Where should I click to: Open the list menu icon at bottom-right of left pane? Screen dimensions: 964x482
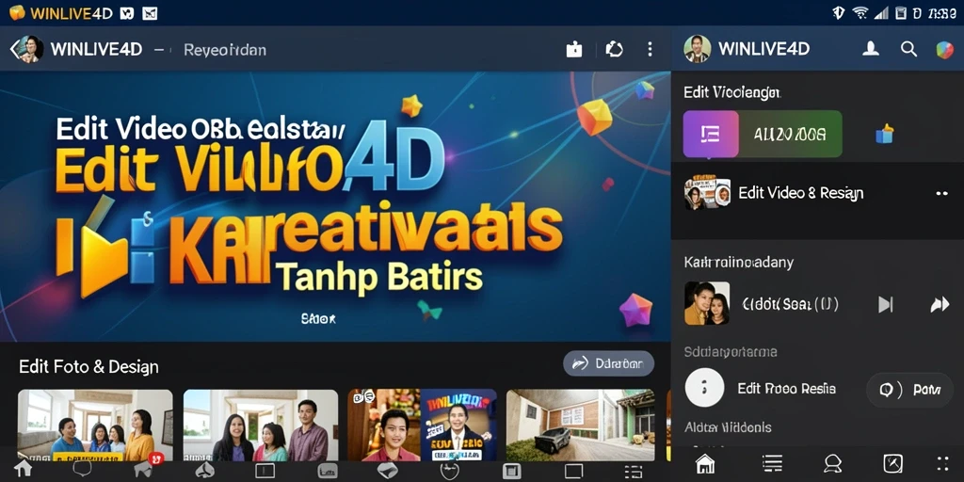point(633,473)
